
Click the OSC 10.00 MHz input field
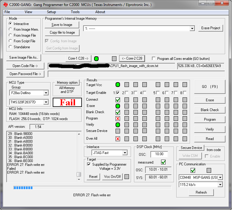tap(159, 154)
